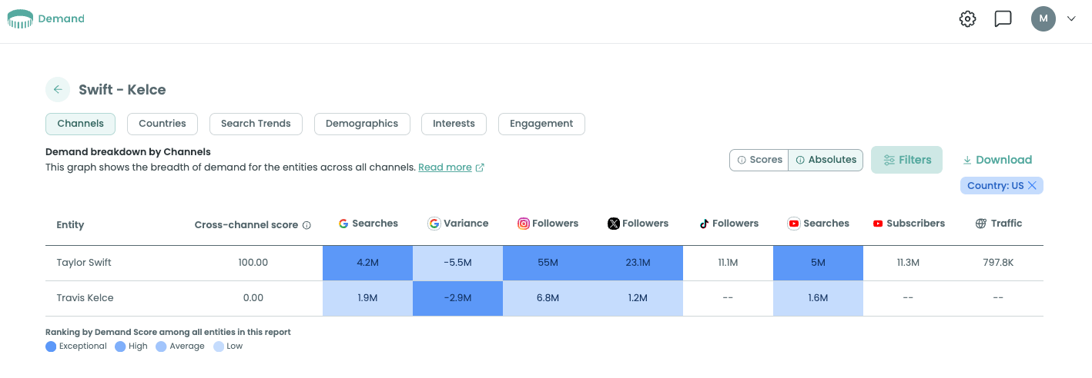1092x378 pixels.
Task: Click the Exceptional legend color dot
Action: [51, 346]
